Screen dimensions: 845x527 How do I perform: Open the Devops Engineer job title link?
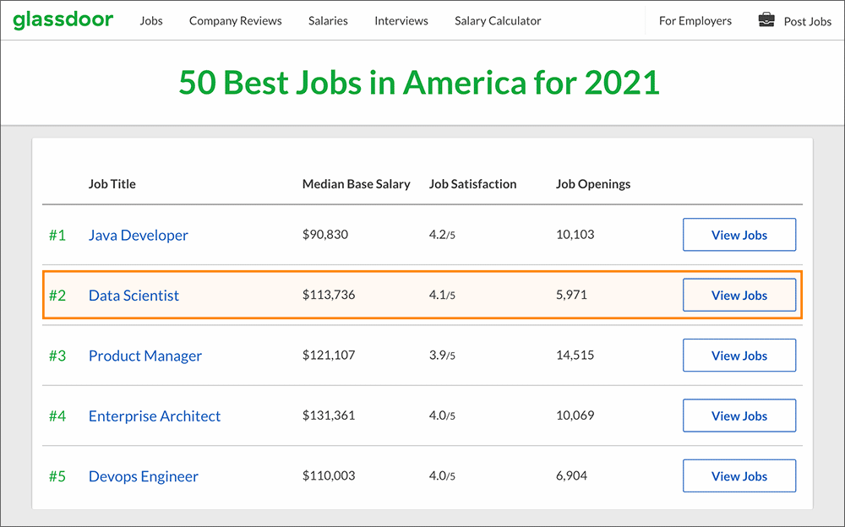(144, 476)
